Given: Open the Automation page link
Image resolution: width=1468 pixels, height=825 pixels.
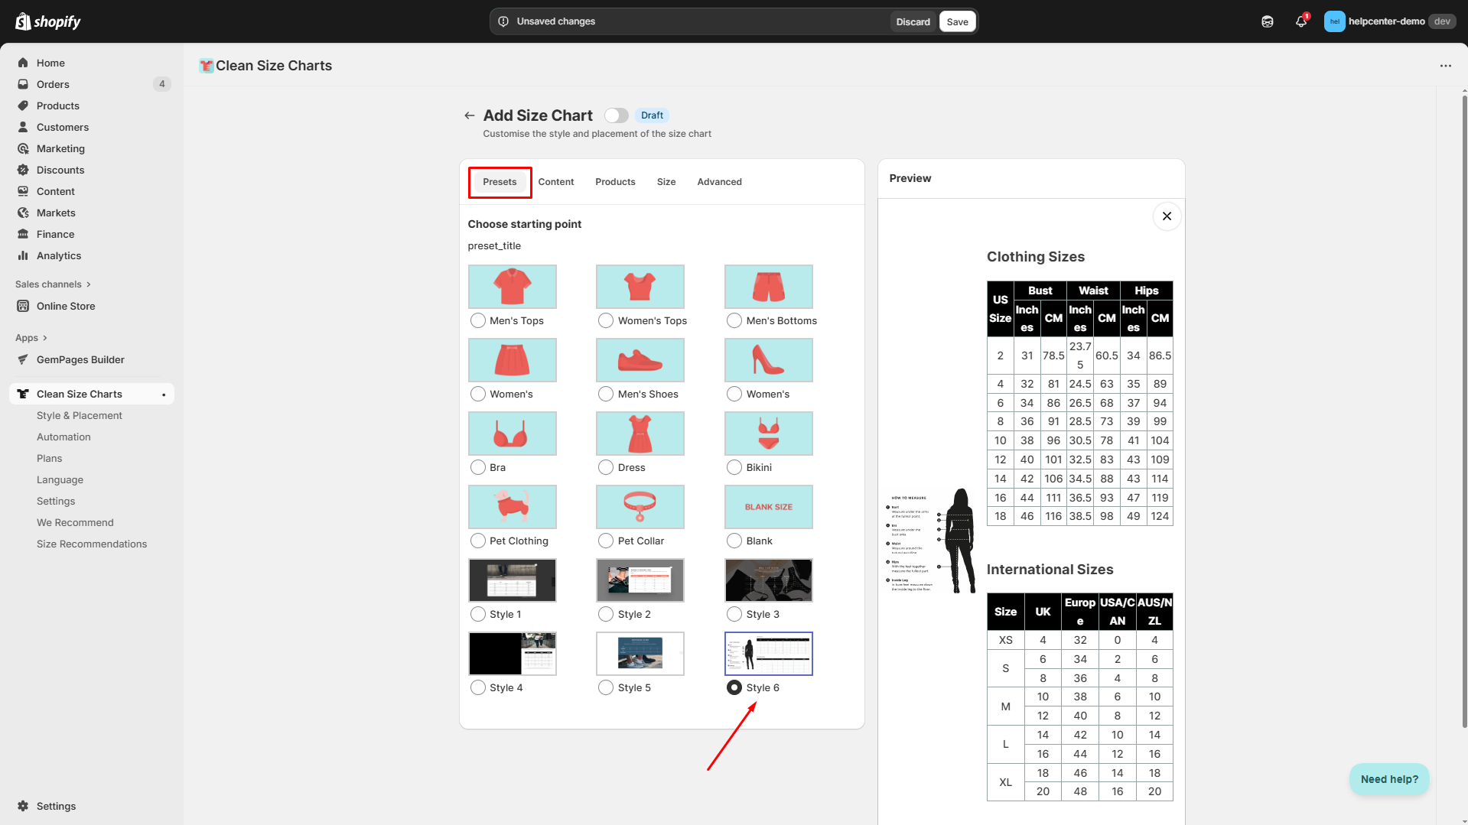Looking at the screenshot, I should pyautogui.click(x=63, y=437).
